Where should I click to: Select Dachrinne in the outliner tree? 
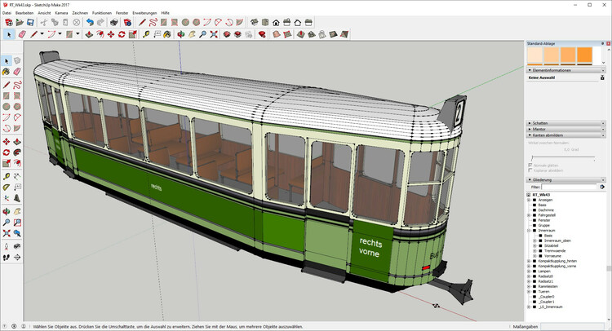point(548,210)
